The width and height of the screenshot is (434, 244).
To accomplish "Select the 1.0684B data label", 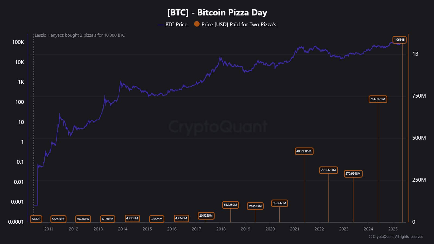I will [399, 40].
